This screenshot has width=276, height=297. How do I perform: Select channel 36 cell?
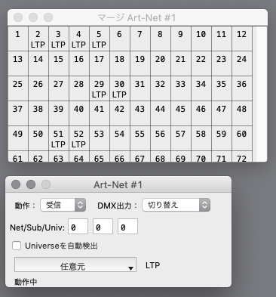point(242,88)
